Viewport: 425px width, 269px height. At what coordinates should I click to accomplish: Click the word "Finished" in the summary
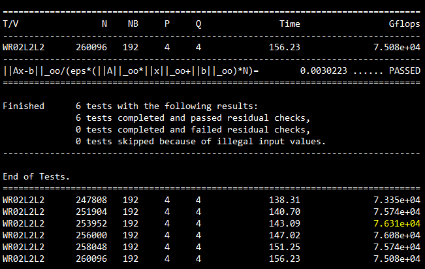coord(24,106)
